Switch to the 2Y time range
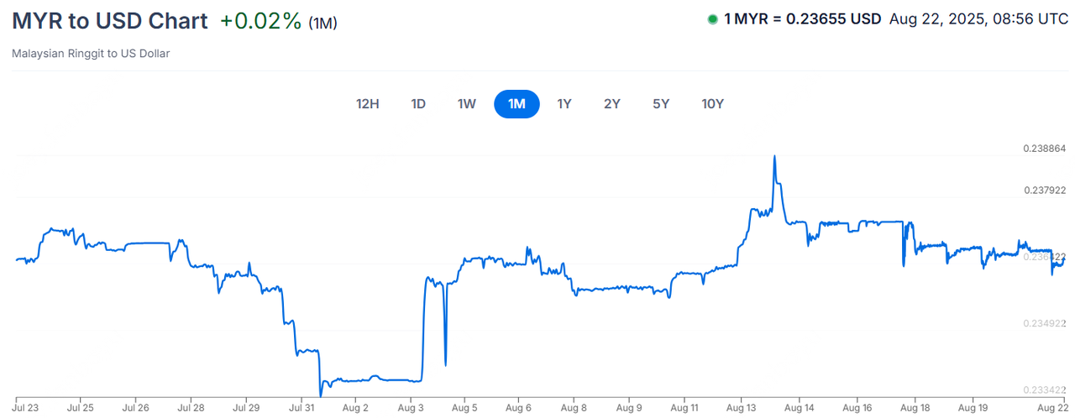1075x418 pixels. tap(612, 104)
